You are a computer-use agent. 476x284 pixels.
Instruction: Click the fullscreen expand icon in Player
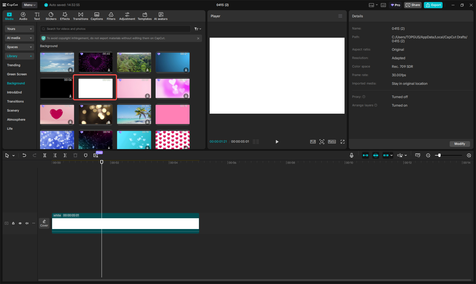[342, 142]
